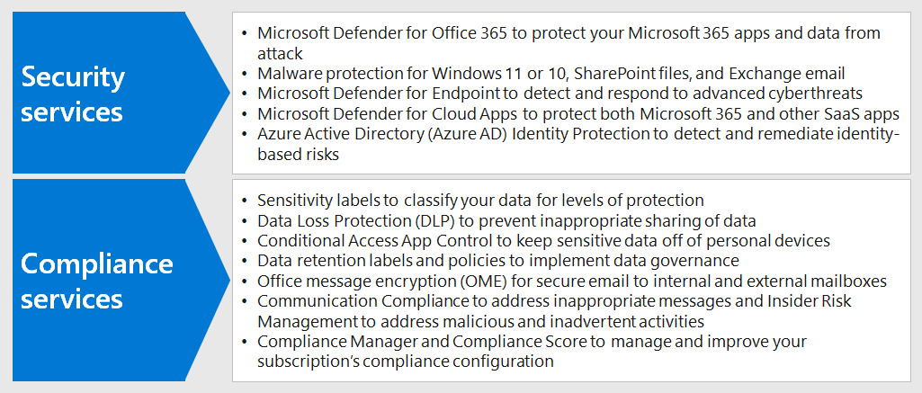Click the Security services blue arrow
Screen dimensions: 922x393
click(x=121, y=93)
